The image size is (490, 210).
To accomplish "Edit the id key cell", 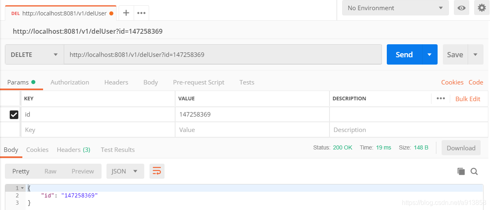I will click(98, 115).
